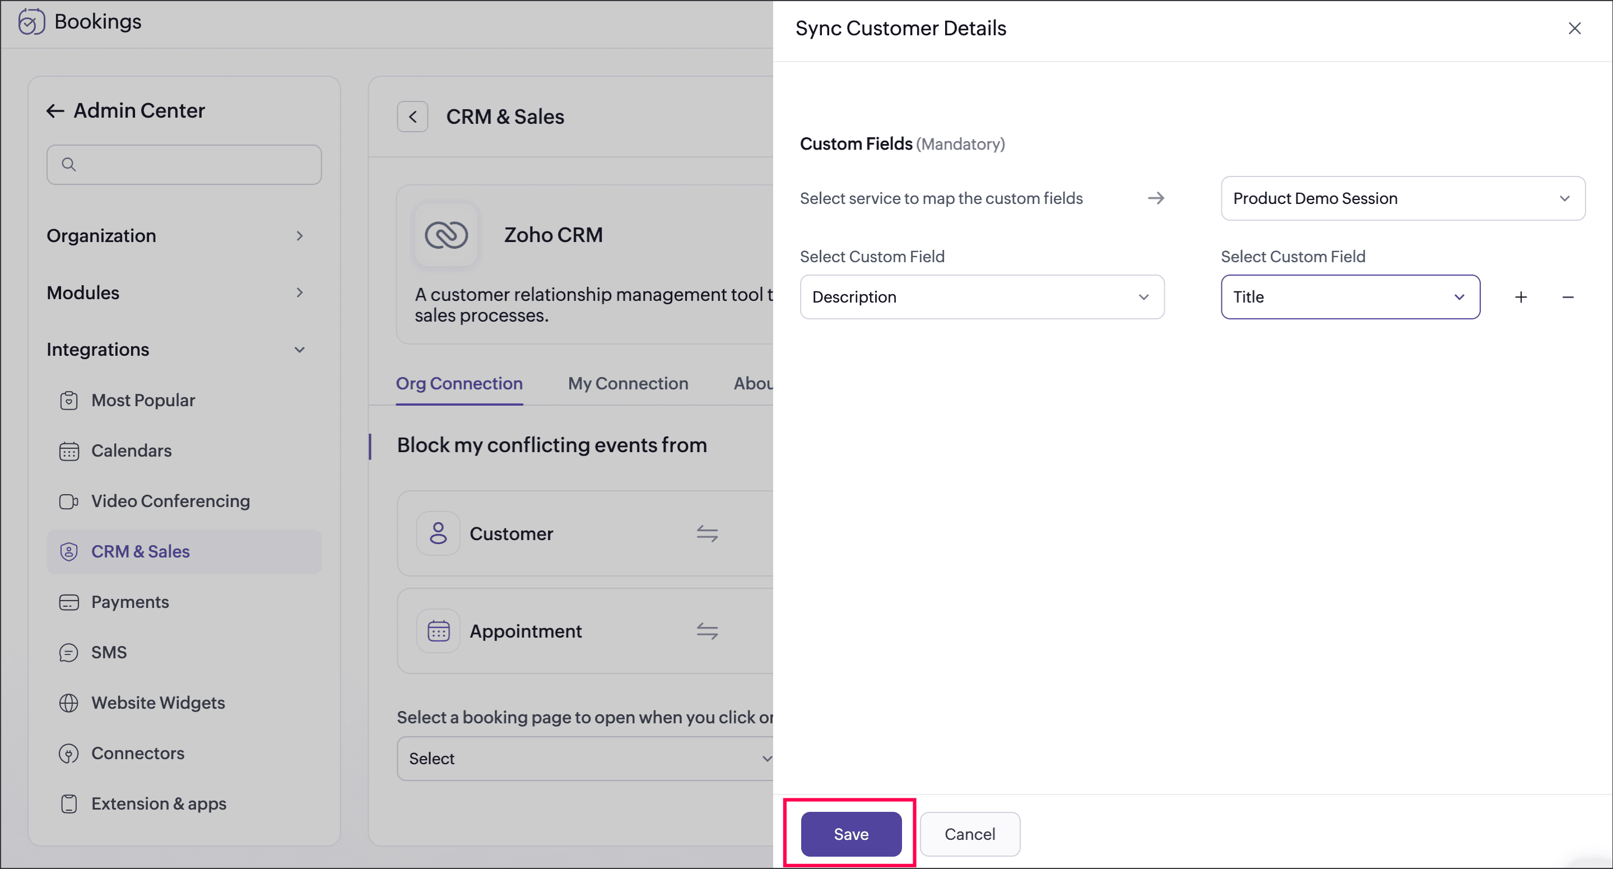Click the Bookings logo icon
The width and height of the screenshot is (1613, 869).
31,22
